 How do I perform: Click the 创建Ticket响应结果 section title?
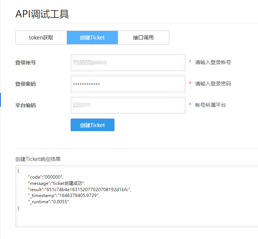38,159
